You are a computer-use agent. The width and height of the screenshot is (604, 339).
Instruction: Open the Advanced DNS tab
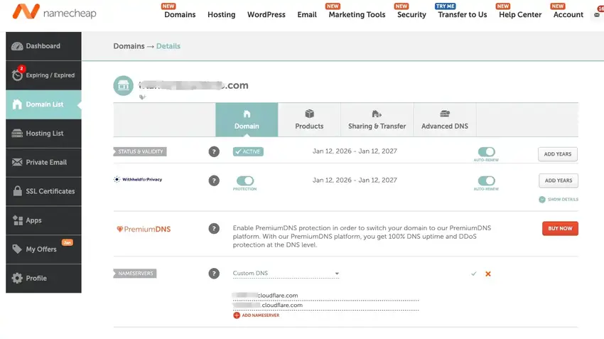pos(445,120)
